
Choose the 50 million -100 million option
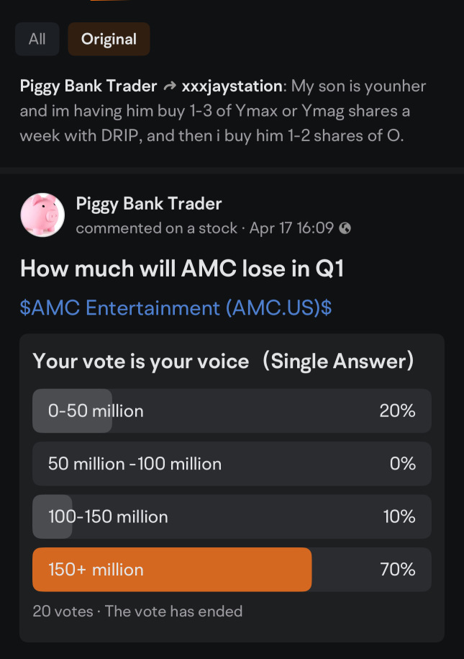coord(232,464)
